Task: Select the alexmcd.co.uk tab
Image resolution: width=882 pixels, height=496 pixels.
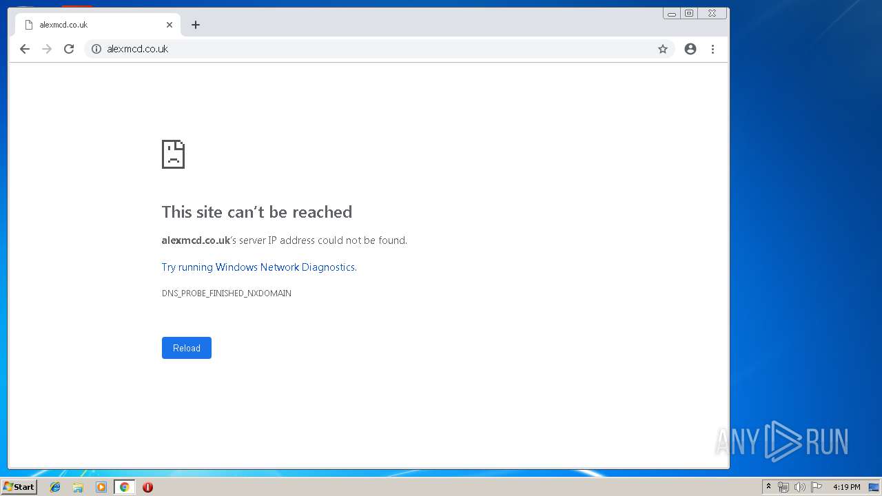Action: 97,25
